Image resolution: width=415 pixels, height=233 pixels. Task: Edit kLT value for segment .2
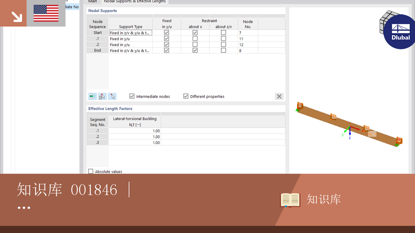coord(135,137)
